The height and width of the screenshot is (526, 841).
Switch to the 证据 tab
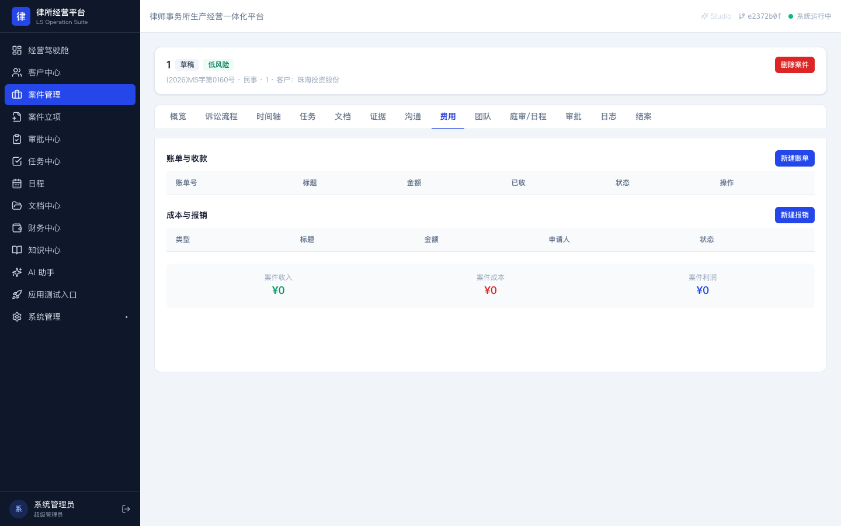coord(378,116)
